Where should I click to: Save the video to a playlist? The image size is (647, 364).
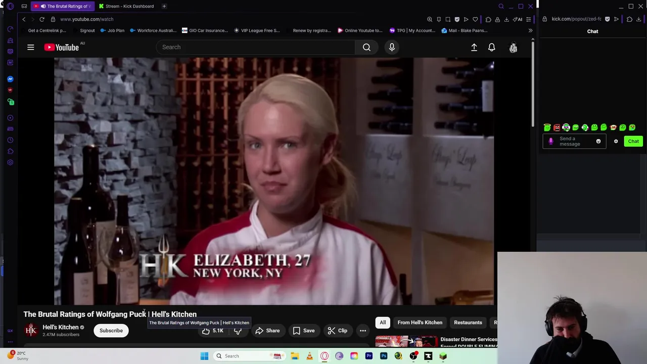(x=303, y=331)
